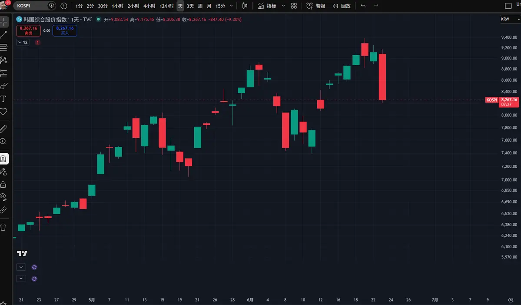The width and height of the screenshot is (521, 305).
Task: Click the trash remove objects icon
Action: pos(3,227)
